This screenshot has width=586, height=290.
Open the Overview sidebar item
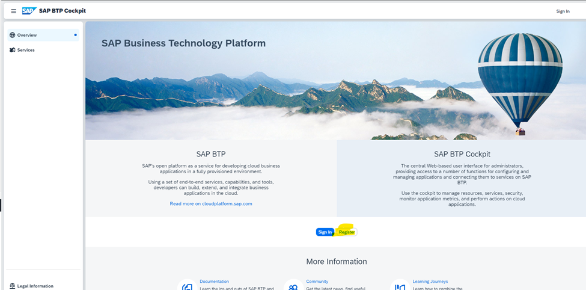tap(43, 35)
